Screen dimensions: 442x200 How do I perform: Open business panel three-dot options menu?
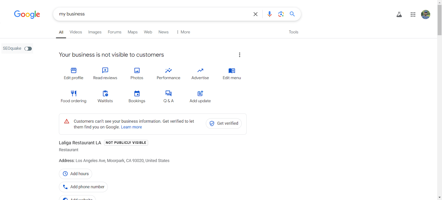click(x=240, y=55)
